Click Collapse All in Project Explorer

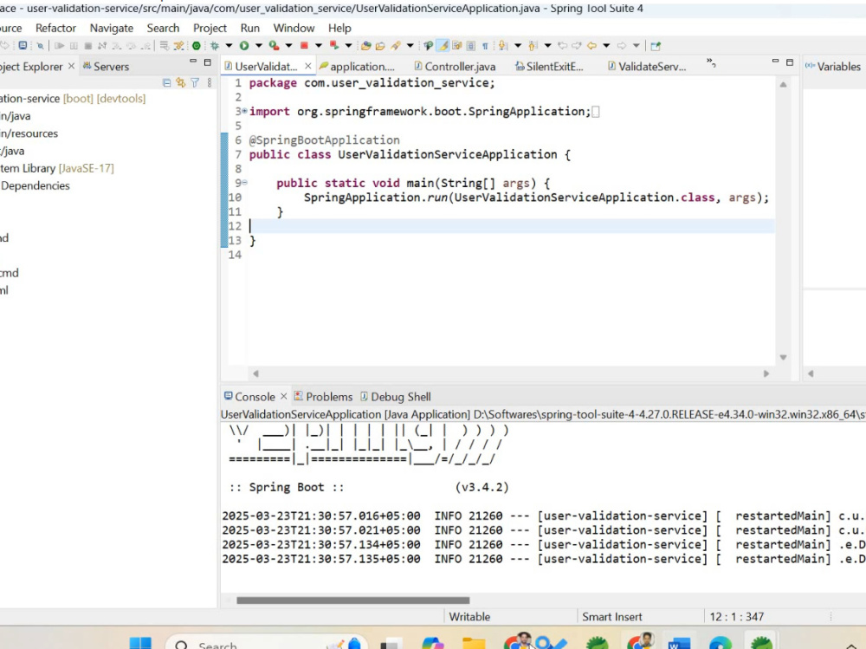(167, 82)
